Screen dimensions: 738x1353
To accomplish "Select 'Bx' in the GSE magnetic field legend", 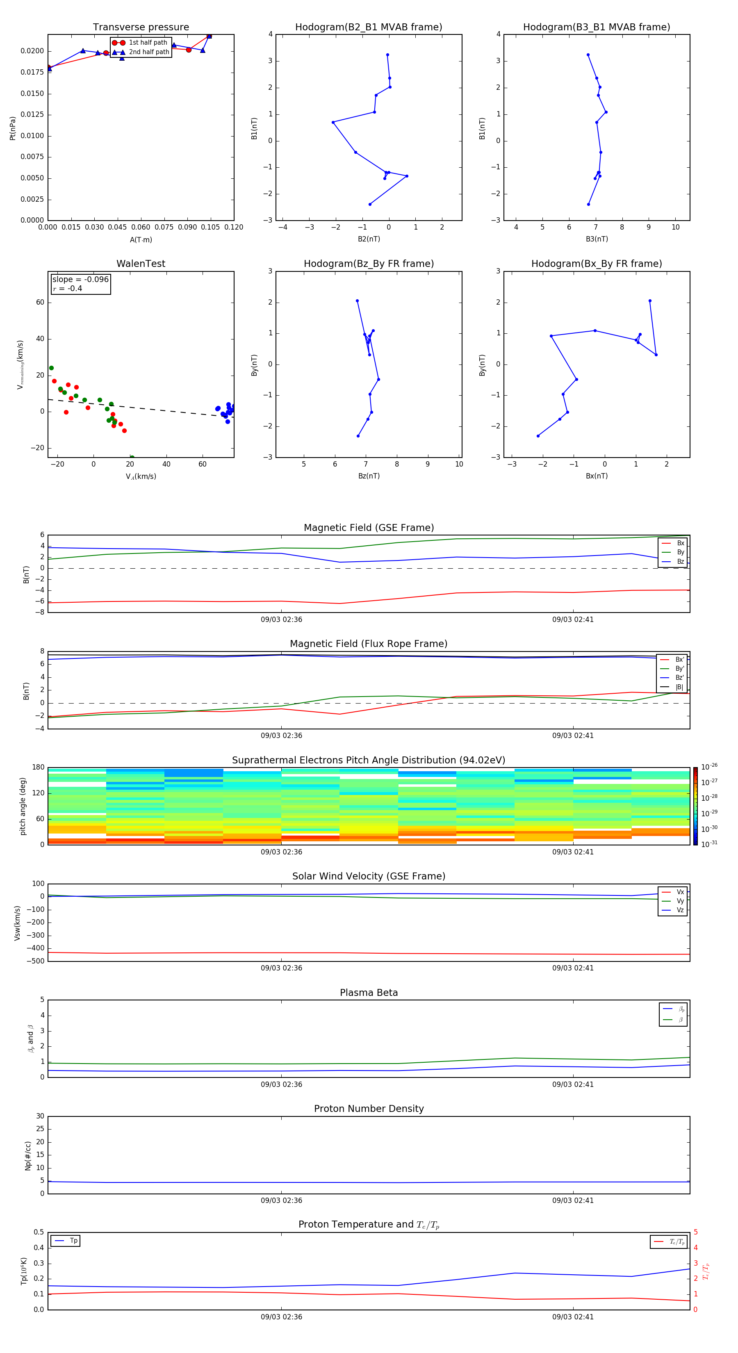I will click(673, 543).
